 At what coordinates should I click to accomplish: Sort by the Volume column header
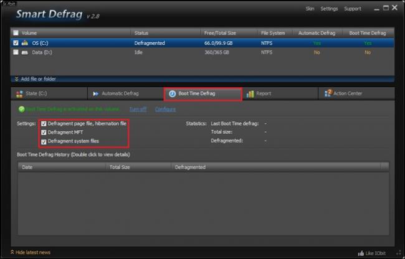click(x=29, y=33)
